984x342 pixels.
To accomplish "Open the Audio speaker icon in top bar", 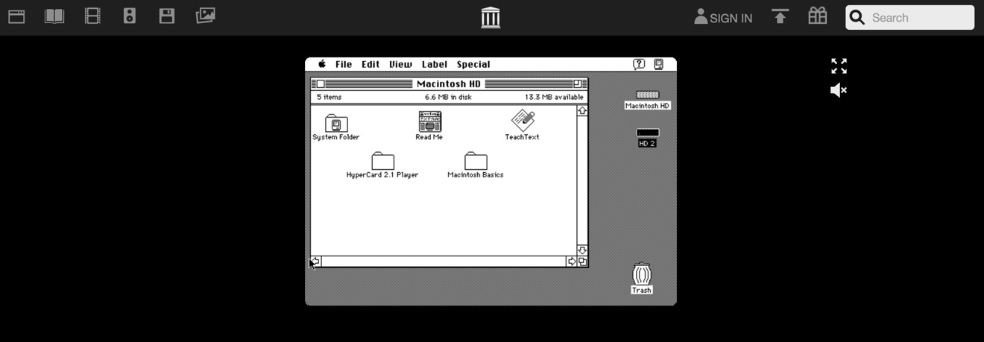I will [130, 16].
